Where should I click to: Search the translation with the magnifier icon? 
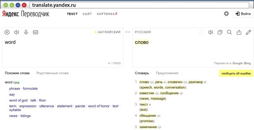click(230, 32)
